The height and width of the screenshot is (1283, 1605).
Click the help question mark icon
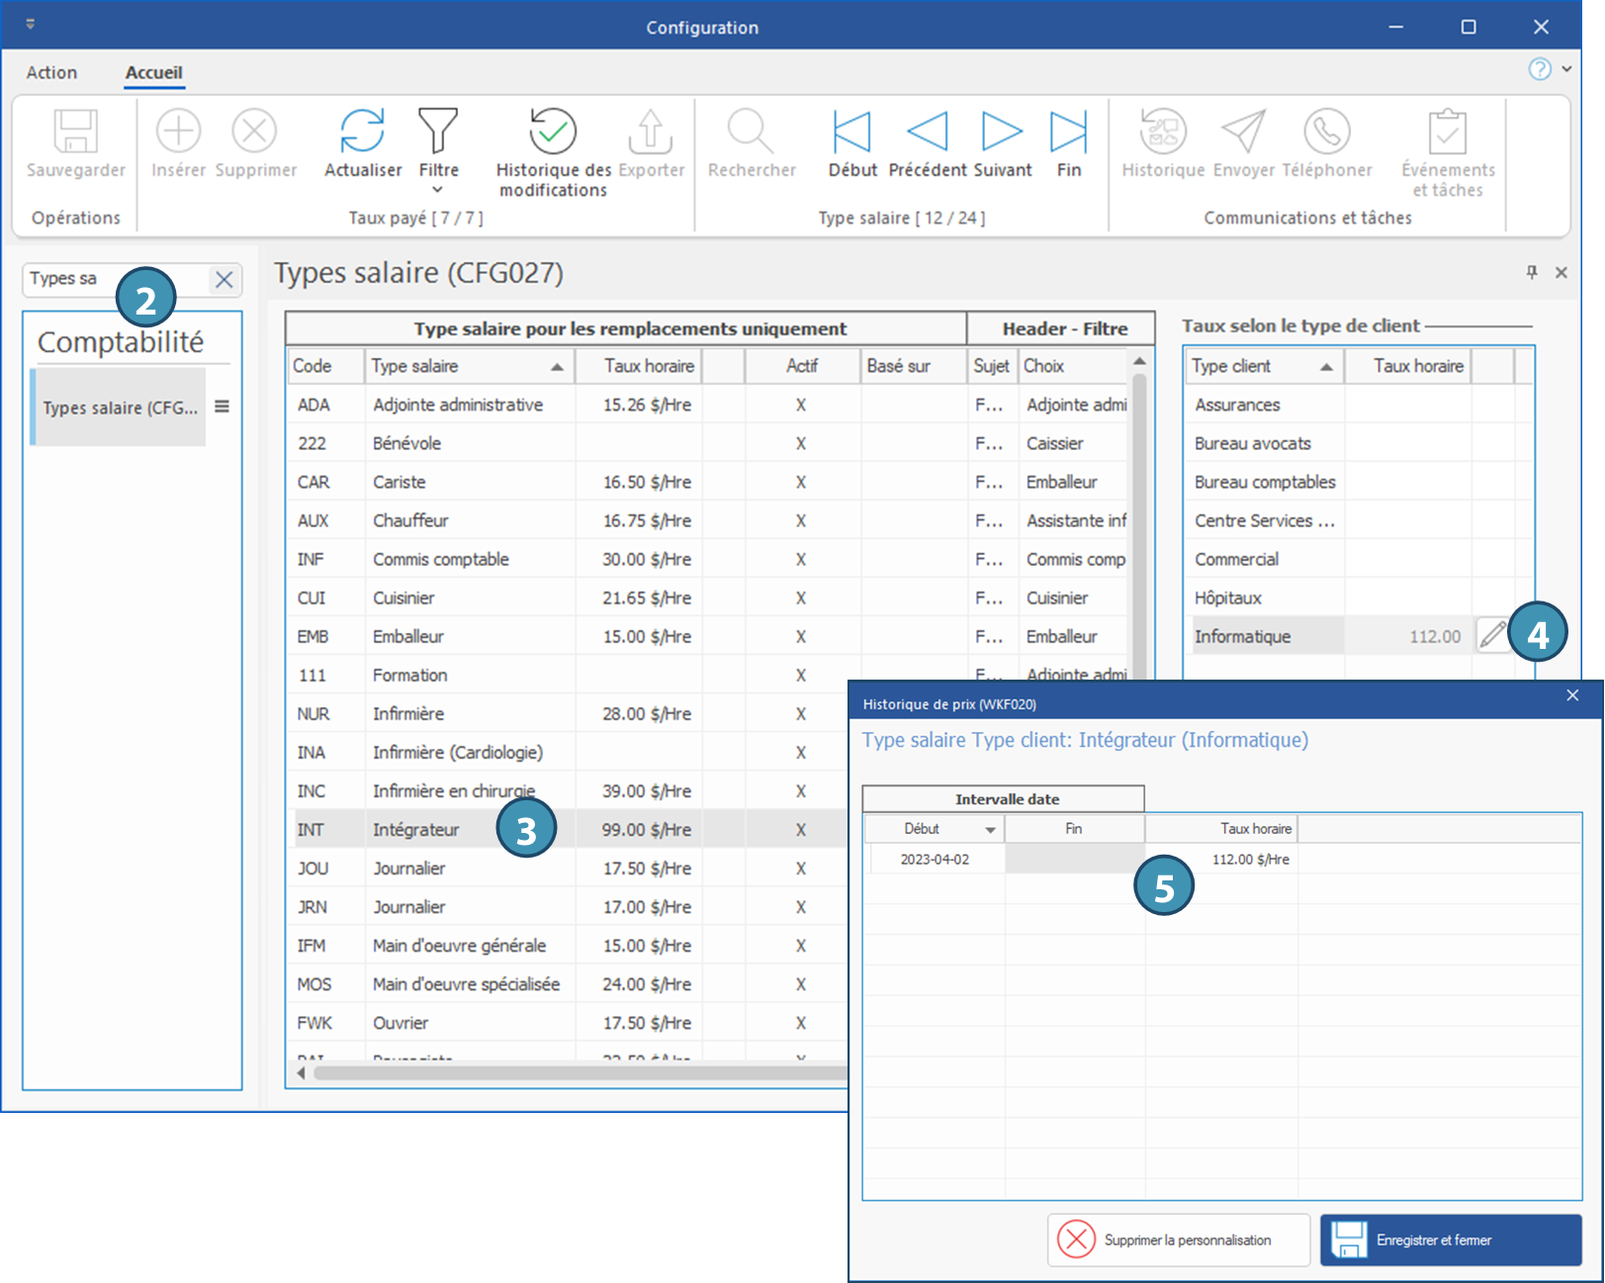[x=1539, y=69]
